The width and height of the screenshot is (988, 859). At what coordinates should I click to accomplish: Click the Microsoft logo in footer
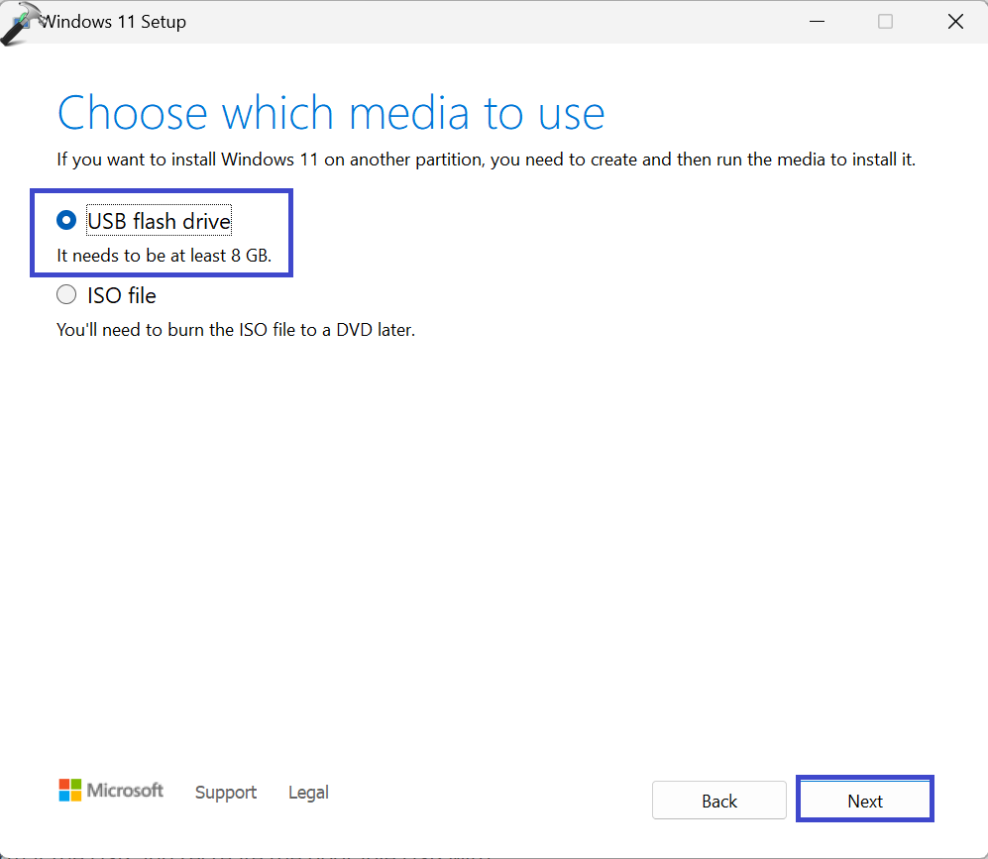pyautogui.click(x=111, y=791)
